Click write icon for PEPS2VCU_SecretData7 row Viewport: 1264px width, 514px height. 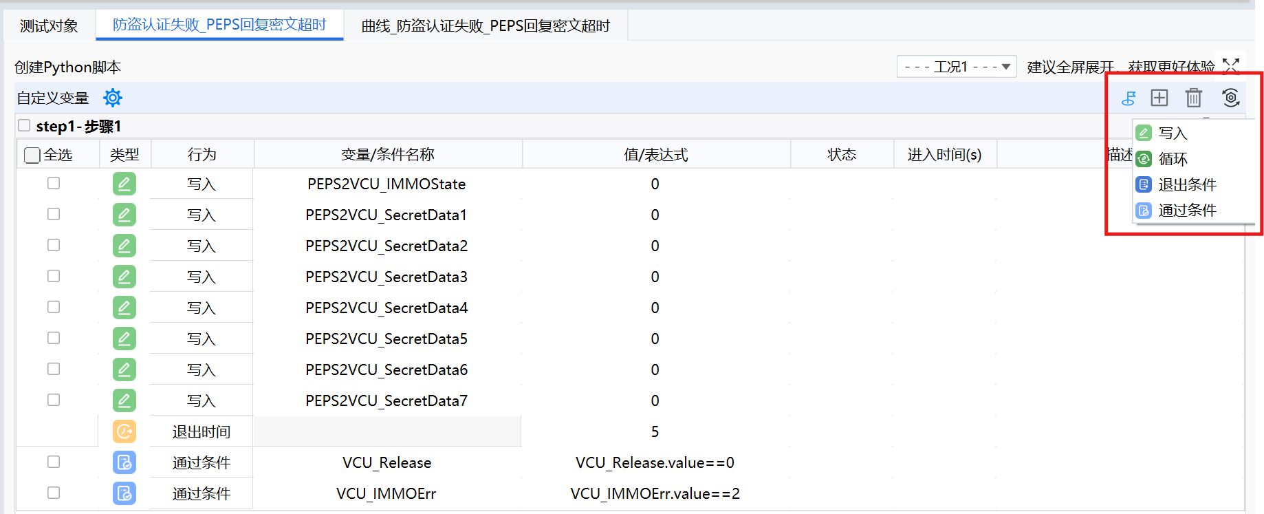(x=124, y=400)
